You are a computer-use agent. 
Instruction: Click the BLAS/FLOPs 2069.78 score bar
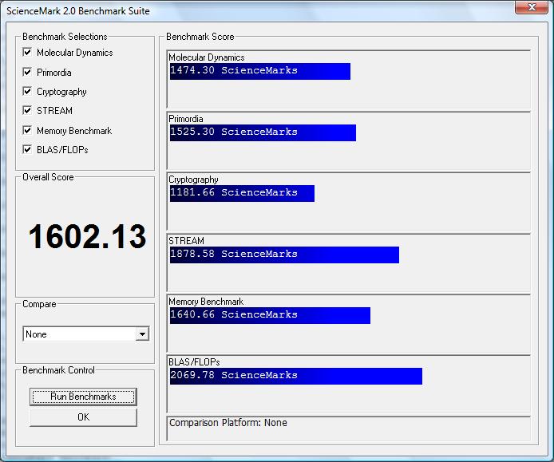pos(296,376)
